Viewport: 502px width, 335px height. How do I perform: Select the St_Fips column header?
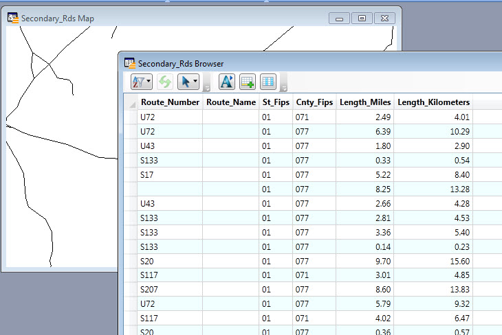pos(276,102)
